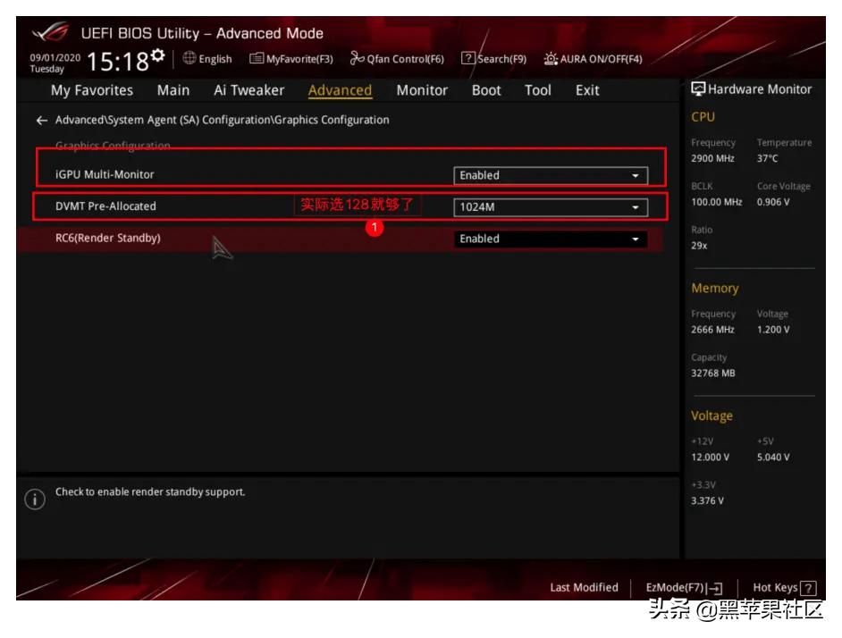Click BCLK 100.00 MHz value

pos(716,202)
